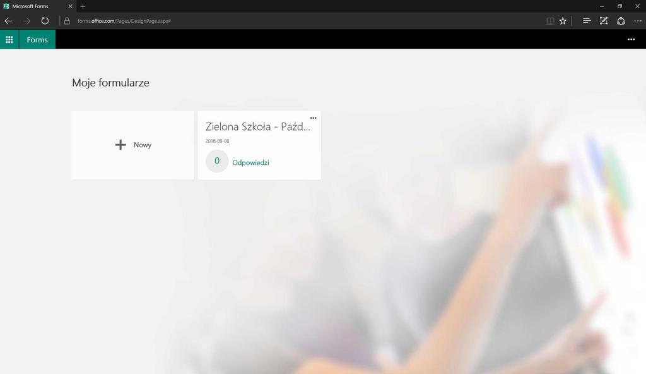Restore down the browser window
This screenshot has width=646, height=374.
[x=620, y=6]
